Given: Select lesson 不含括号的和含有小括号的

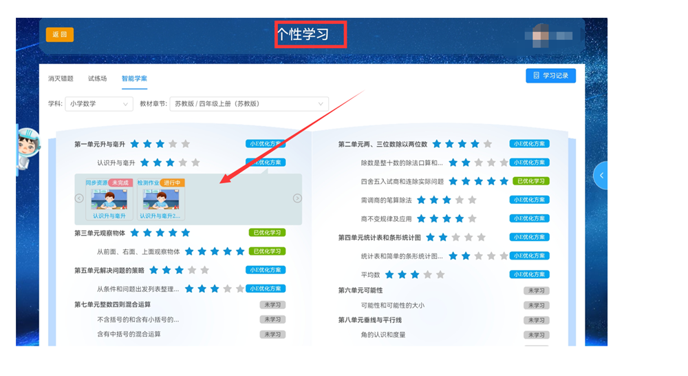Looking at the screenshot, I should 138,320.
